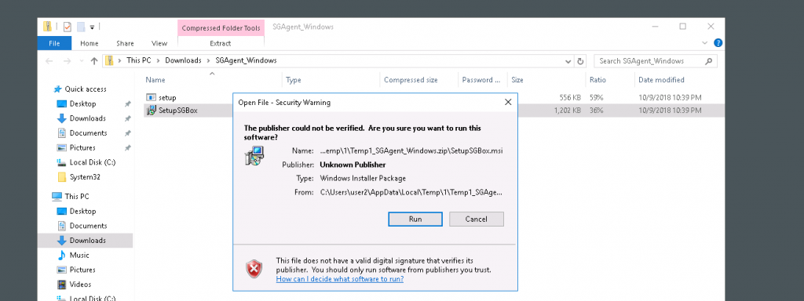Screen dimensions: 804x301
Task: Open Music under This PC
Action: (79, 256)
